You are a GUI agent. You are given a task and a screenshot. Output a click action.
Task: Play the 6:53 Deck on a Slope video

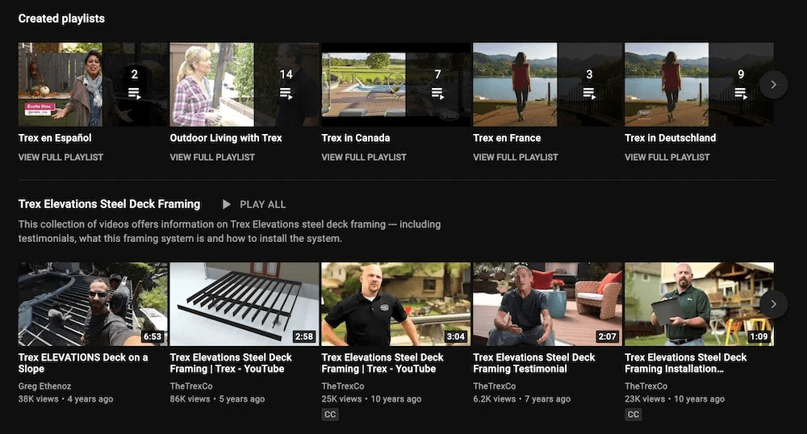pos(93,304)
